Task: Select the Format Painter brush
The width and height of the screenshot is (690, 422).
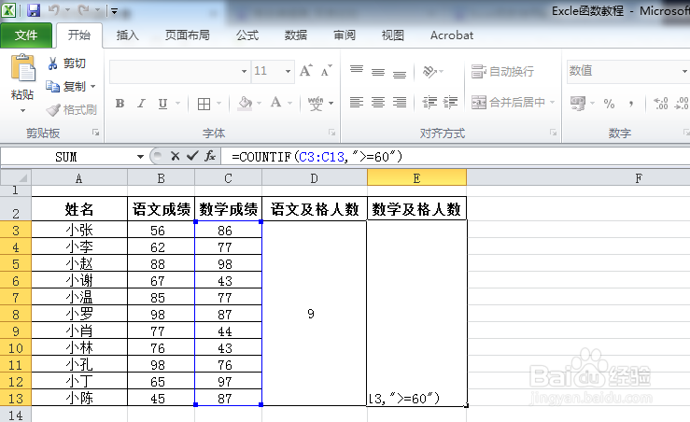Action: pyautogui.click(x=71, y=109)
